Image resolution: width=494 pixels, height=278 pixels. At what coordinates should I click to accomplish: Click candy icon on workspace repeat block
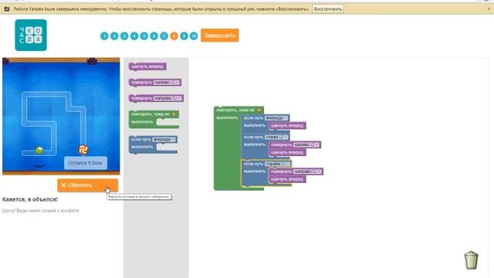(259, 110)
